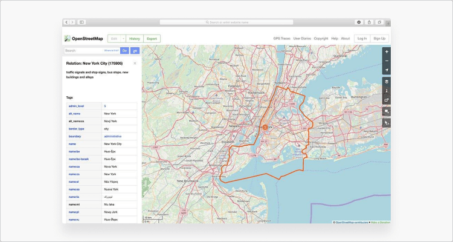Open the name tag key link
This screenshot has height=242, width=453.
pos(72,144)
